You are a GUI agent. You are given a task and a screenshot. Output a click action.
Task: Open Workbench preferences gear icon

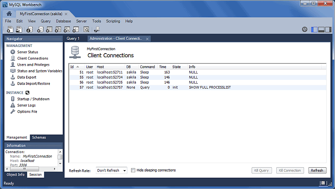[x=305, y=29]
